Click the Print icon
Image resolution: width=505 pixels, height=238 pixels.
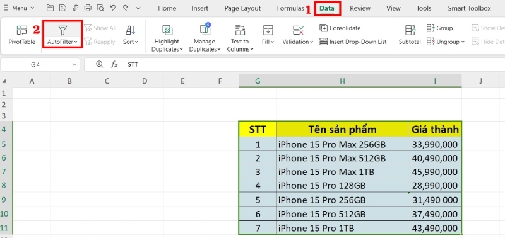pos(88,8)
